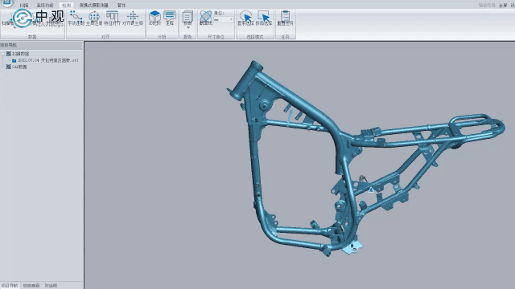This screenshot has width=515, height=289.
Task: Select the feature alignment tool
Action: point(113,18)
